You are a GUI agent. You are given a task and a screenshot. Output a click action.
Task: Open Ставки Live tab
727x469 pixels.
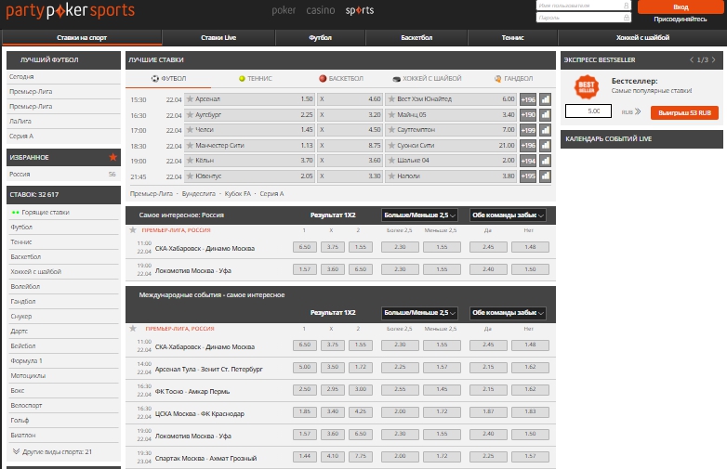(x=218, y=37)
